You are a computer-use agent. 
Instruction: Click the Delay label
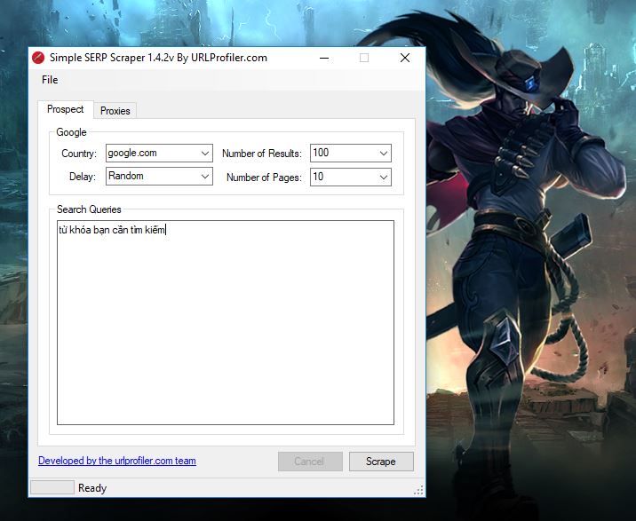tap(83, 177)
